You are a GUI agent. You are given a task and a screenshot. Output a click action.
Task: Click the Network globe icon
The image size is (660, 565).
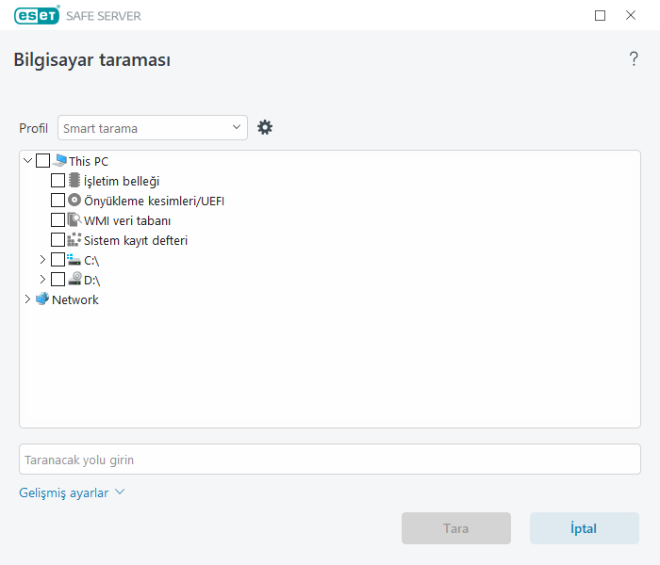[42, 299]
